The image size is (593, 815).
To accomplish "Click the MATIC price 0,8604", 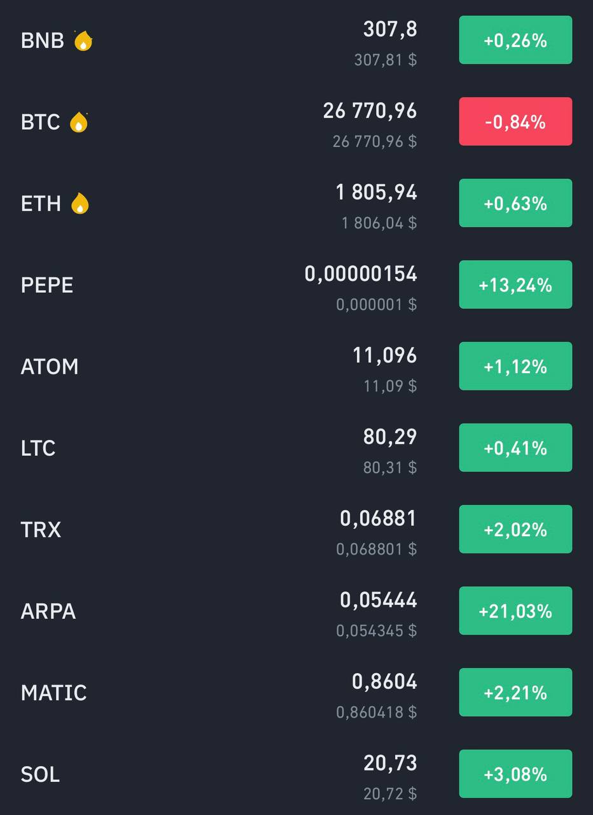I will click(385, 682).
